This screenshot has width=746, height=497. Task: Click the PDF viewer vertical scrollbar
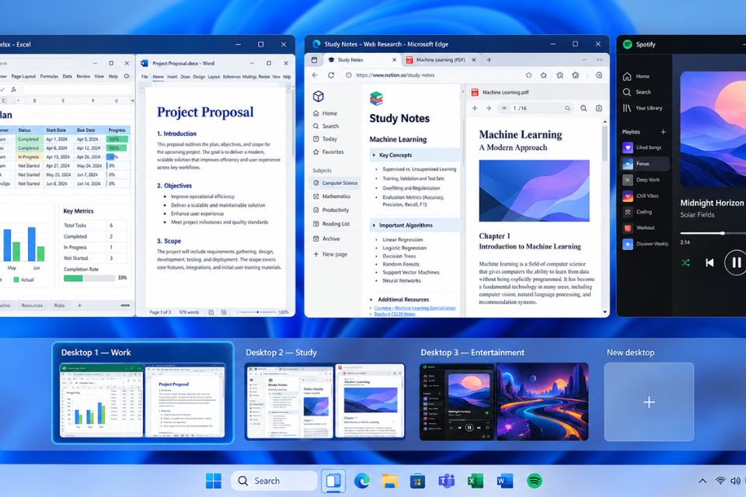click(605, 143)
